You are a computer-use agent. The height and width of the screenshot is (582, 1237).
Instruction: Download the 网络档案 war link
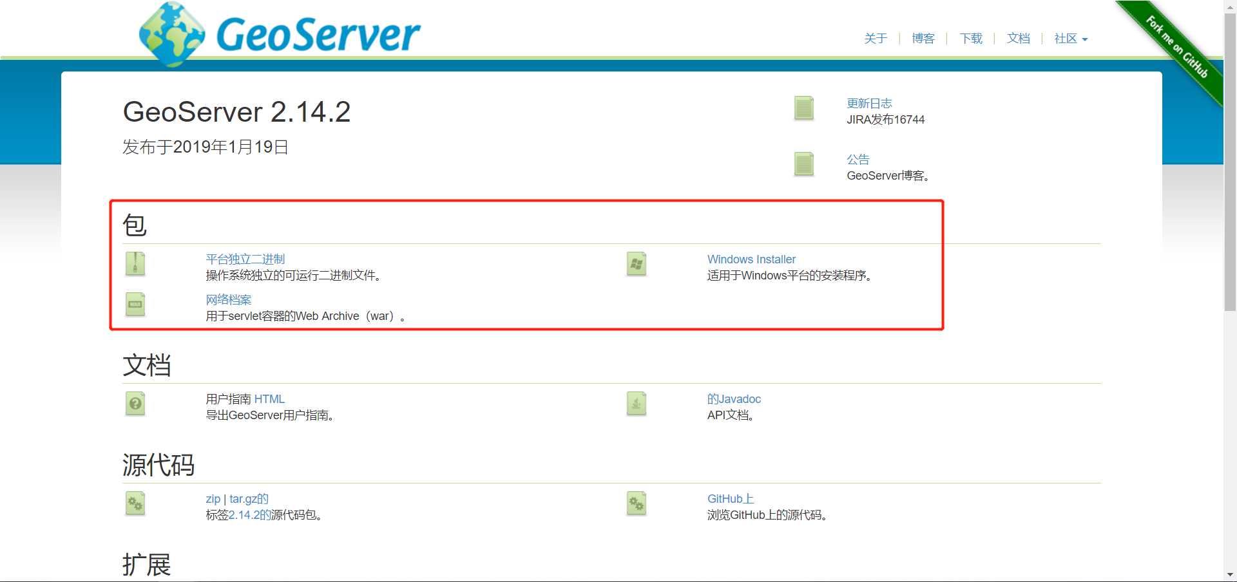(x=229, y=300)
